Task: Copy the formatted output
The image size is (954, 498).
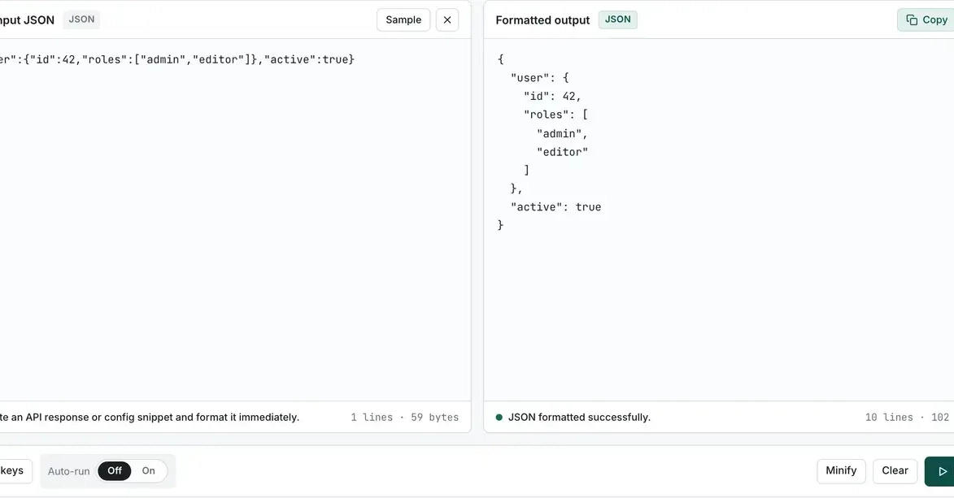Action: coord(926,20)
